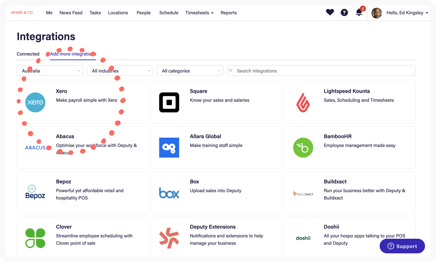Screen dimensions: 436x262
Task: Open the All industries dropdown
Action: click(x=120, y=71)
